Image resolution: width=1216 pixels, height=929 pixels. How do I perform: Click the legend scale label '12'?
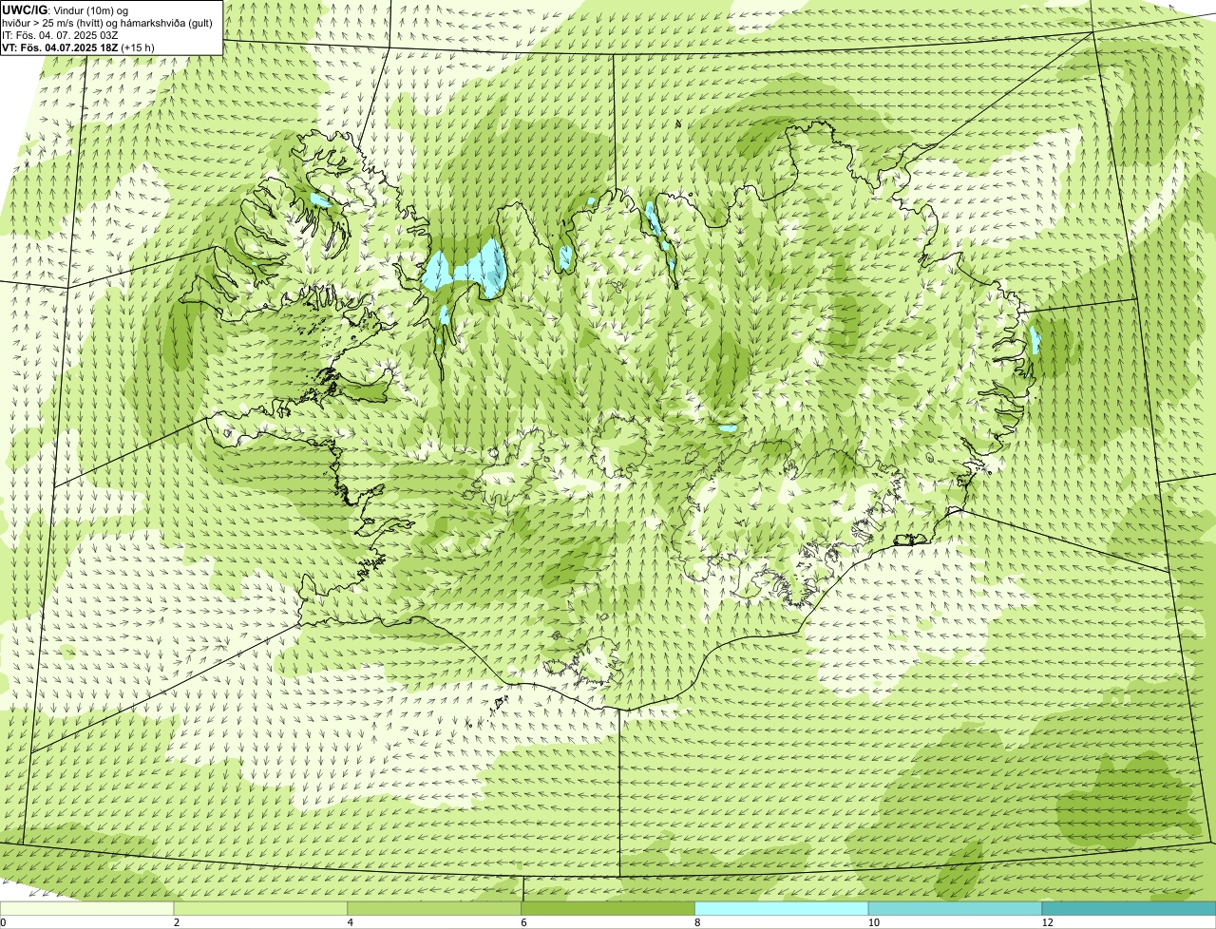(x=1047, y=922)
